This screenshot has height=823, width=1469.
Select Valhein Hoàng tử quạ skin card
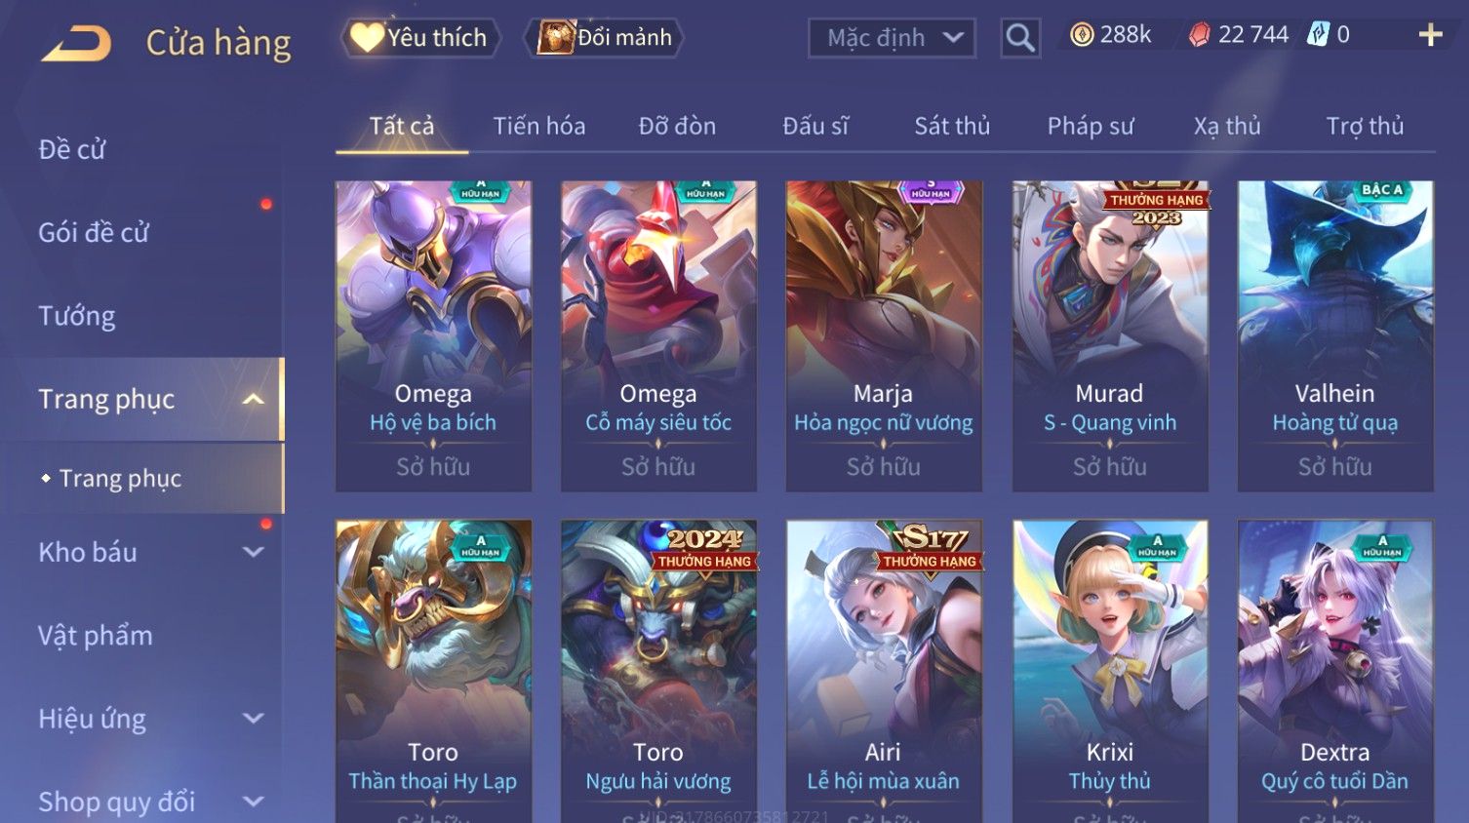pos(1335,335)
